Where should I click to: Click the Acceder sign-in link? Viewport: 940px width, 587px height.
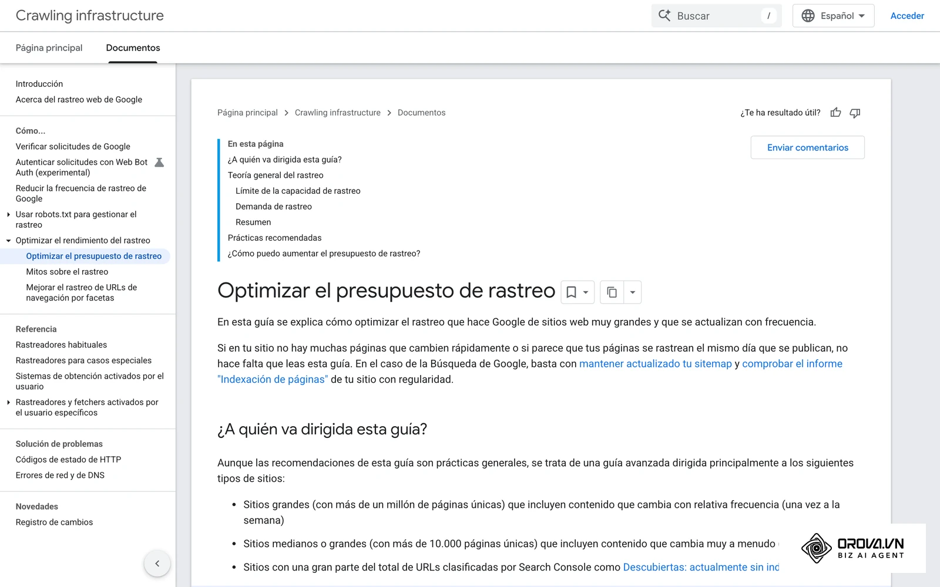907,16
